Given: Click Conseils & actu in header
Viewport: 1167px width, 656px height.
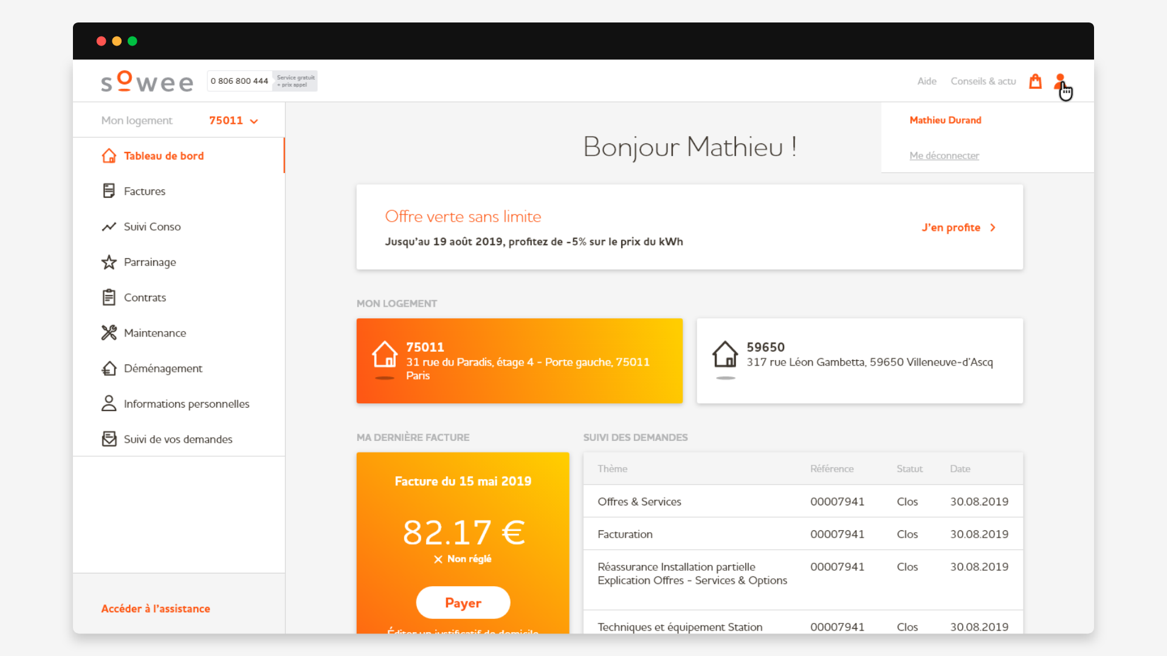Looking at the screenshot, I should coord(983,81).
